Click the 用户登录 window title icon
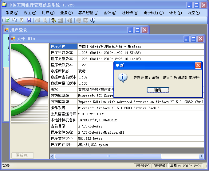This screenshot has height=171, width=209. (6, 30)
